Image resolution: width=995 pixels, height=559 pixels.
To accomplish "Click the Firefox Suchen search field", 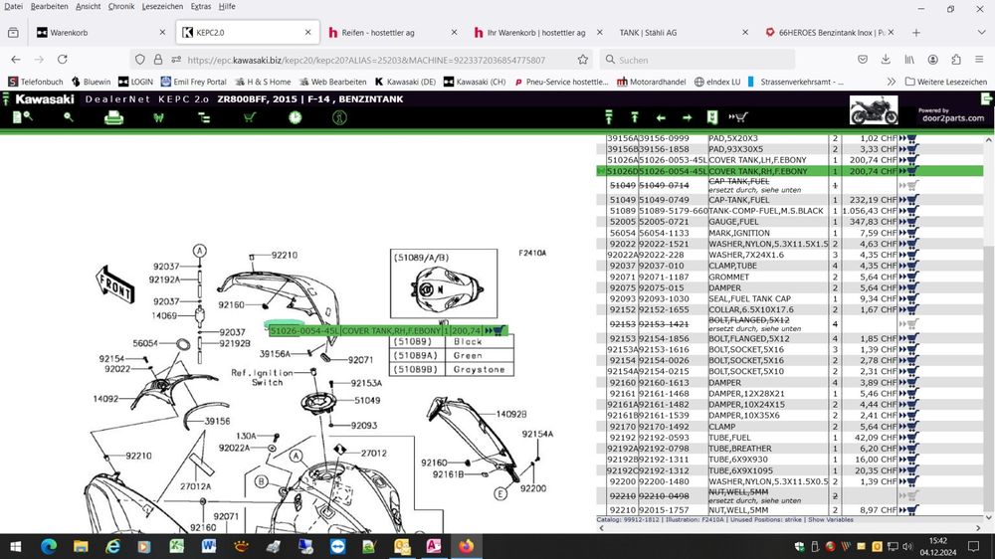I will [696, 60].
